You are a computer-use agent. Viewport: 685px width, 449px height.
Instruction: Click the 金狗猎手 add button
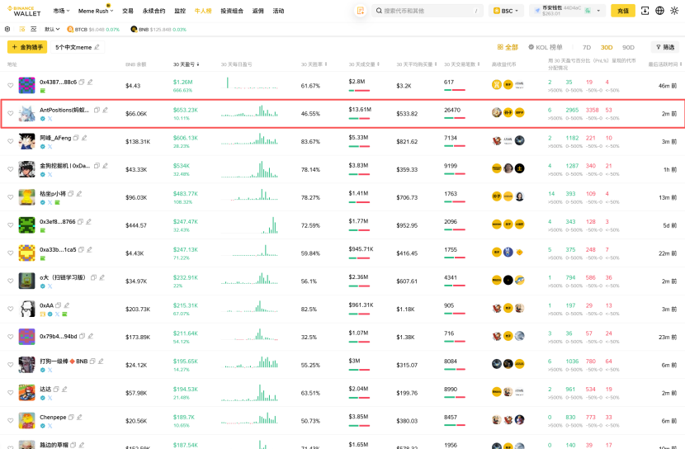tap(27, 47)
